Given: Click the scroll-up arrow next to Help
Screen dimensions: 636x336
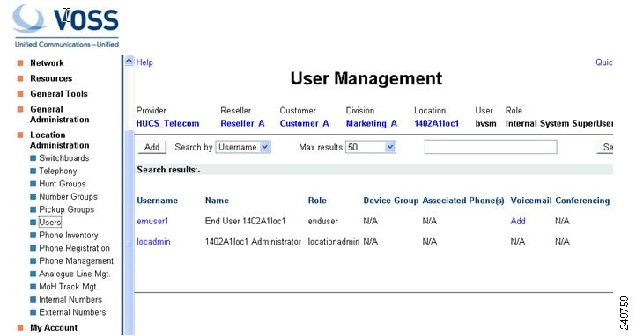Looking at the screenshot, I should (129, 61).
